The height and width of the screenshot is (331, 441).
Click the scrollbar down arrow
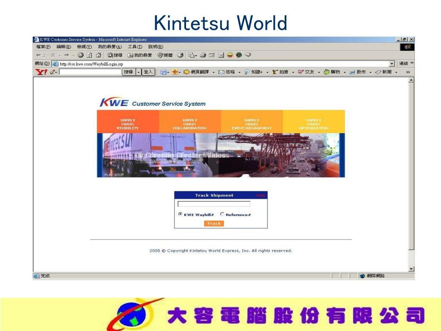coord(411,269)
